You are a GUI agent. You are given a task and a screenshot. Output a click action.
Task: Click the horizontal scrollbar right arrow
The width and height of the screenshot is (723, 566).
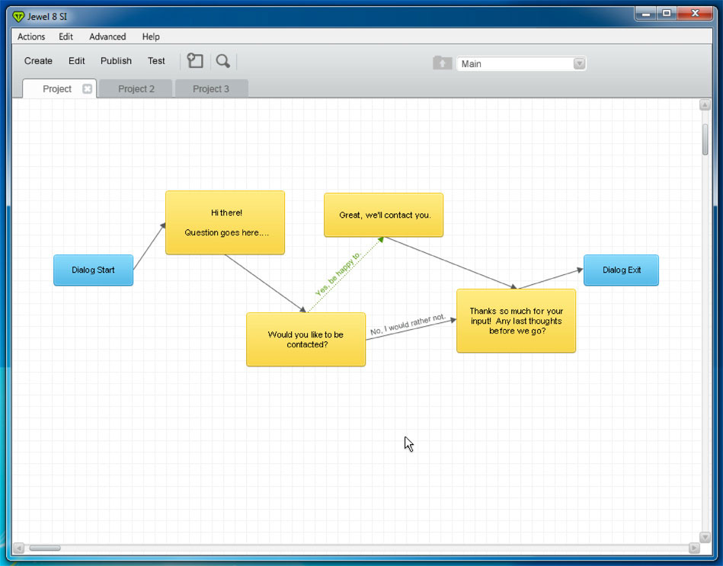(693, 548)
